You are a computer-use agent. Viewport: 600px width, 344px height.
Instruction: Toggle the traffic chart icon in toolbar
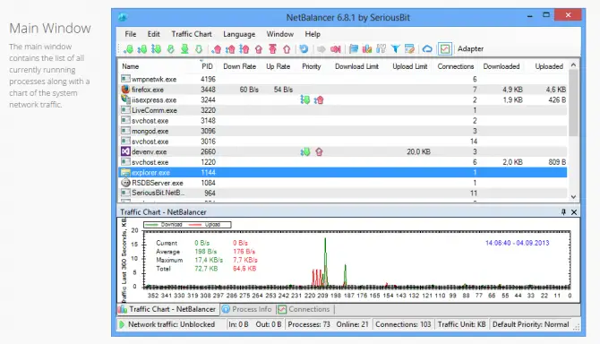445,49
